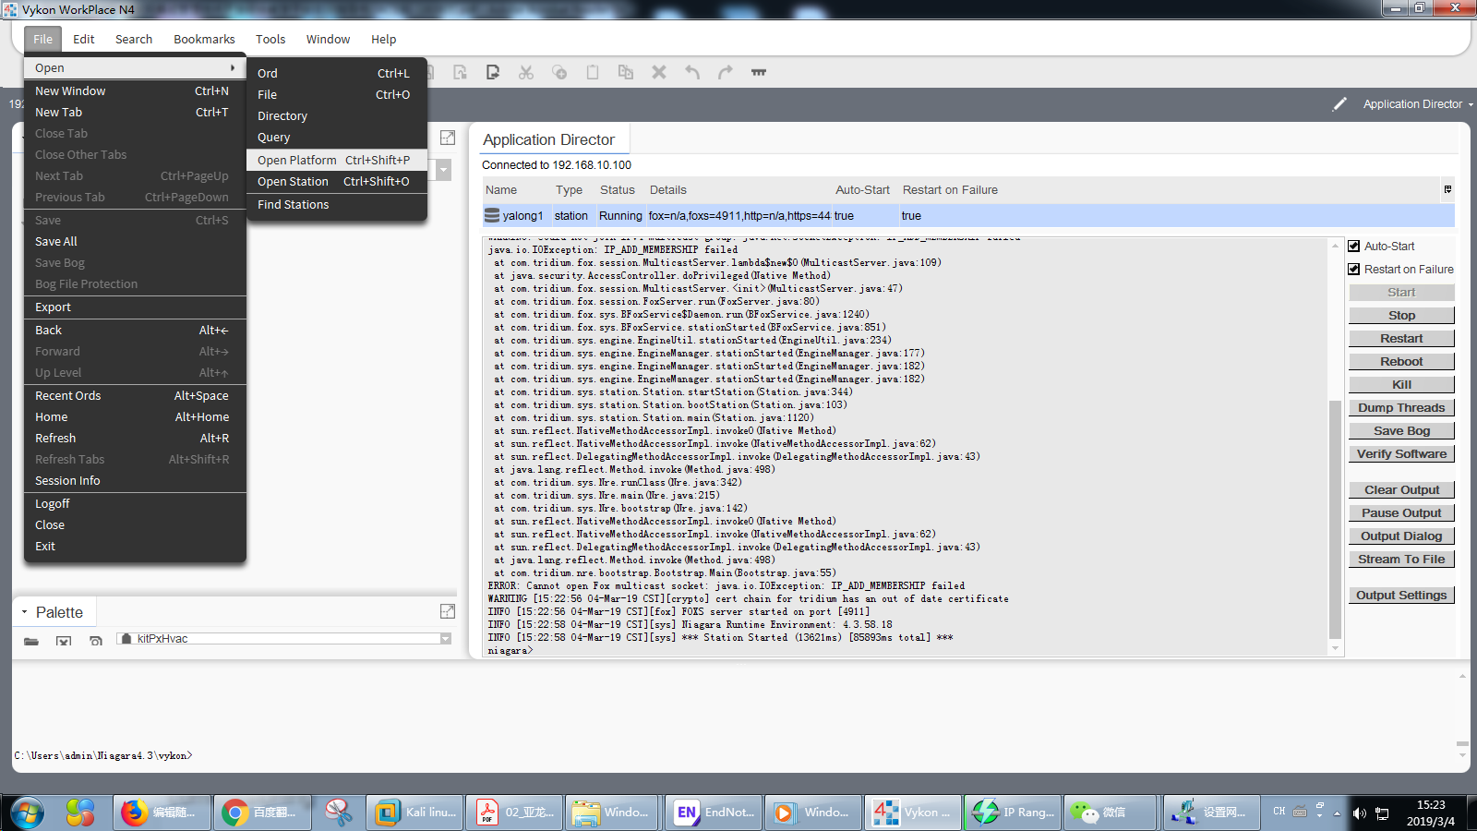1477x831 pixels.
Task: Open the File menu
Action: [x=42, y=39]
